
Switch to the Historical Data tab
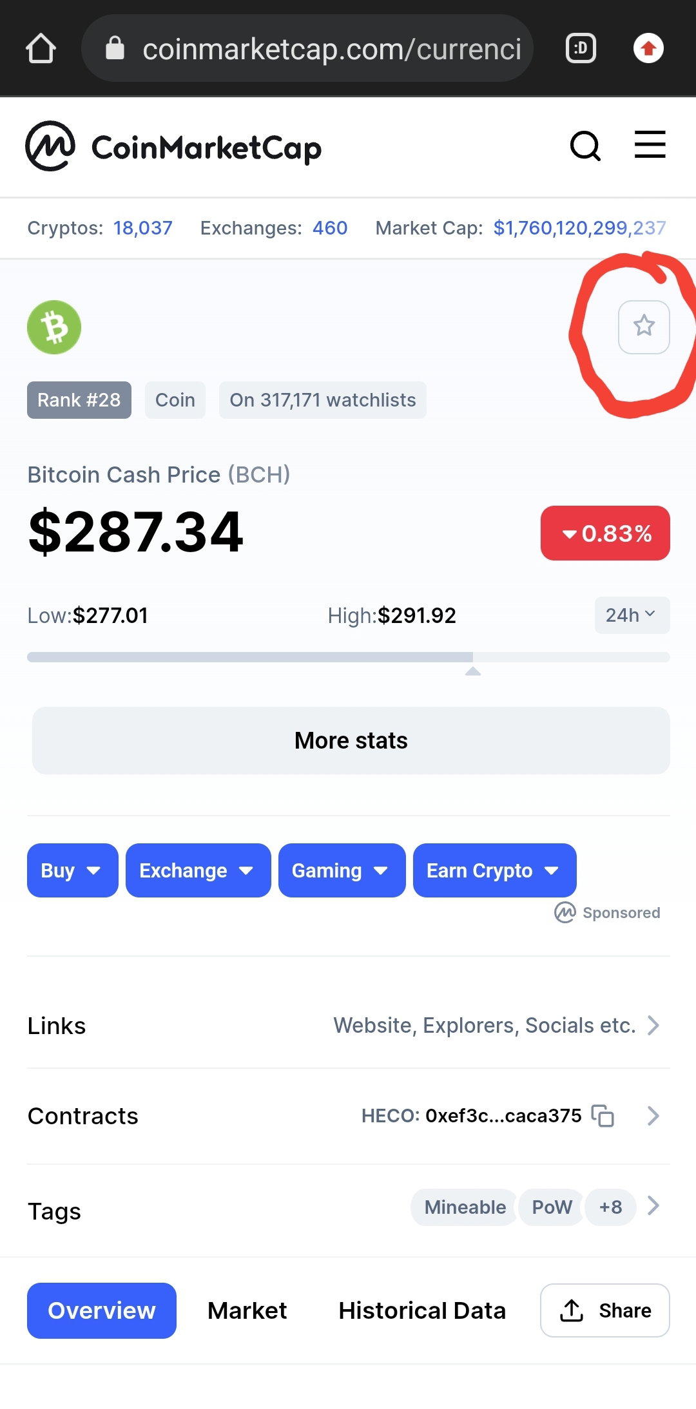click(422, 1310)
